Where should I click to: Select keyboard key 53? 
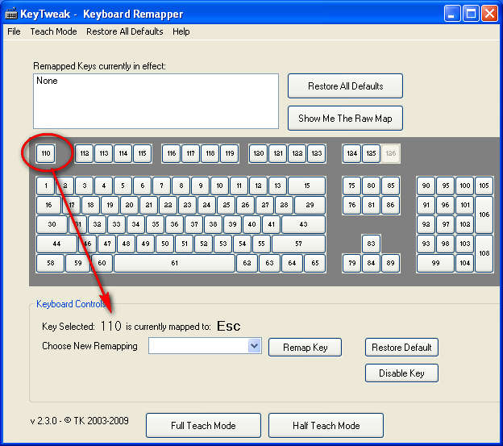223,244
